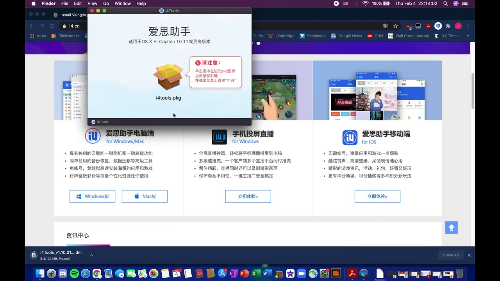Show more bookmarks with the double chevron
The image size is (500, 281).
click(468, 36)
